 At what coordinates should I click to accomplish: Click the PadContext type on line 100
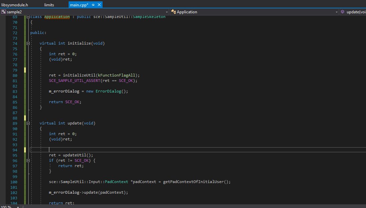pos(117,182)
